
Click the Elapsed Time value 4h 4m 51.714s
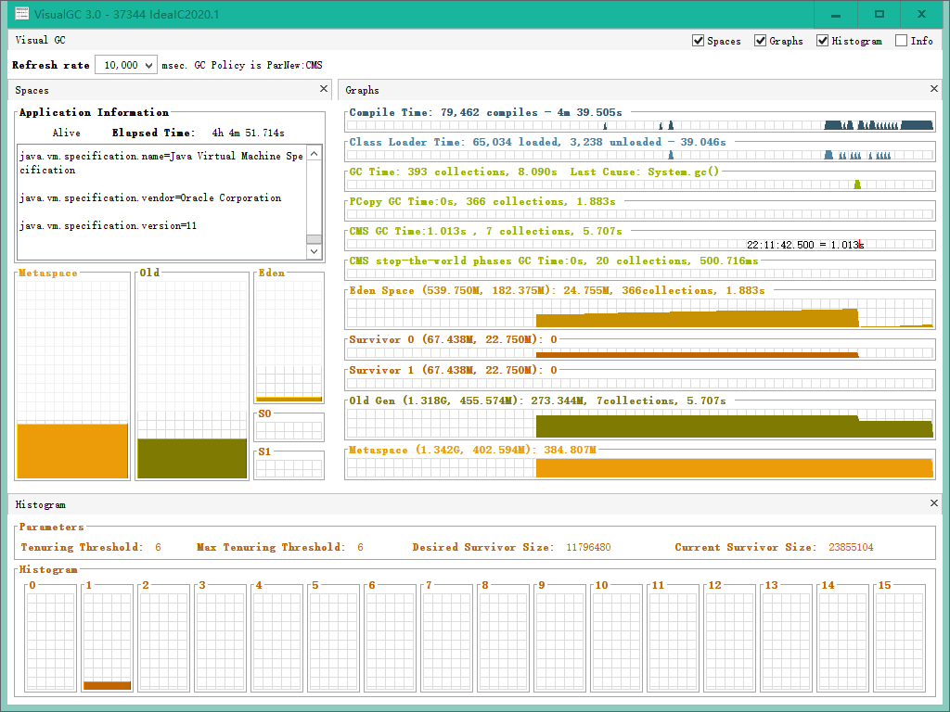click(x=248, y=133)
